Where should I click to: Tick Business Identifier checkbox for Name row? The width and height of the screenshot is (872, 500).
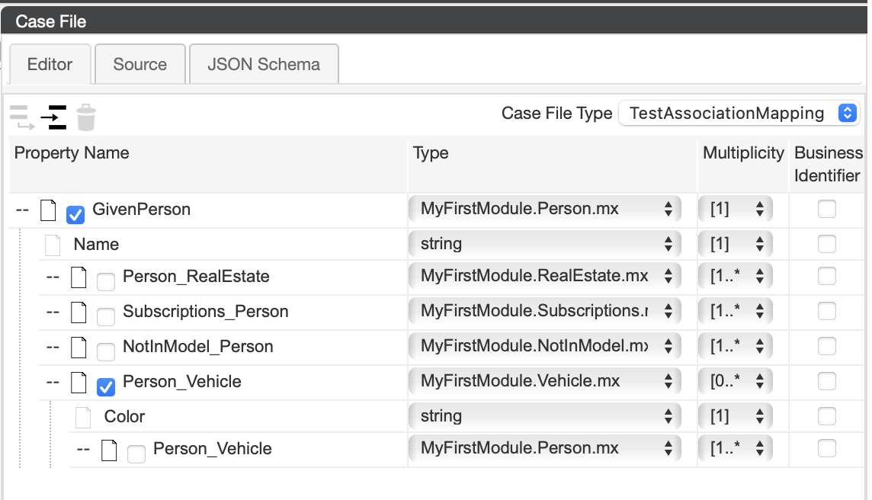(x=826, y=244)
